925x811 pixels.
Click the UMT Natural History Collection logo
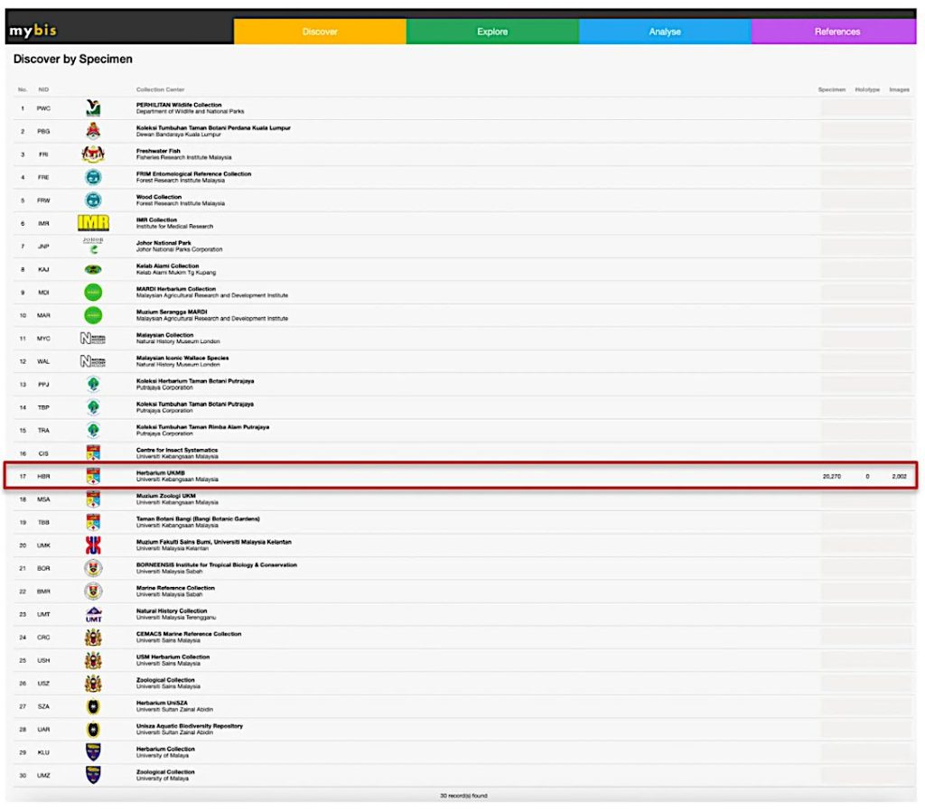[93, 615]
